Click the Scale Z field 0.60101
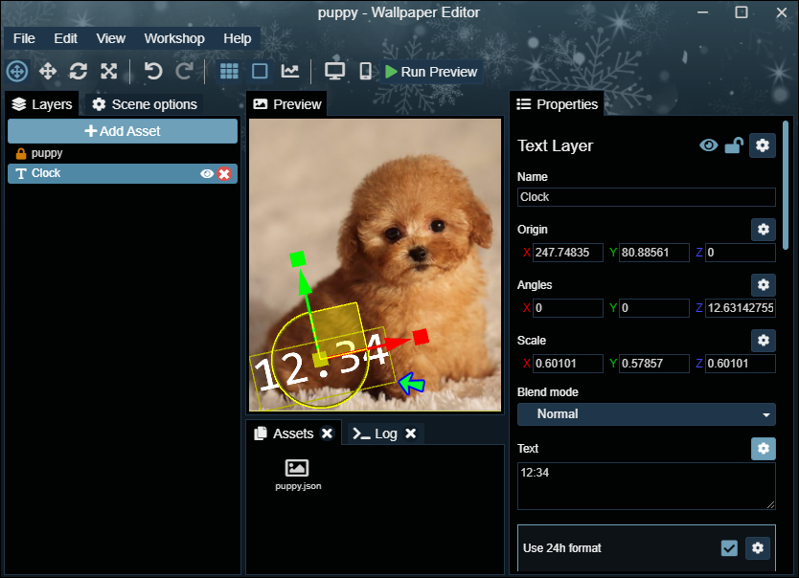 pos(740,364)
